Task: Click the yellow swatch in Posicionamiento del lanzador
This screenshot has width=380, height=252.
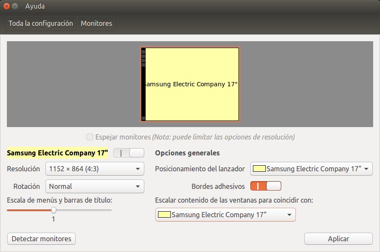Action: pos(259,169)
